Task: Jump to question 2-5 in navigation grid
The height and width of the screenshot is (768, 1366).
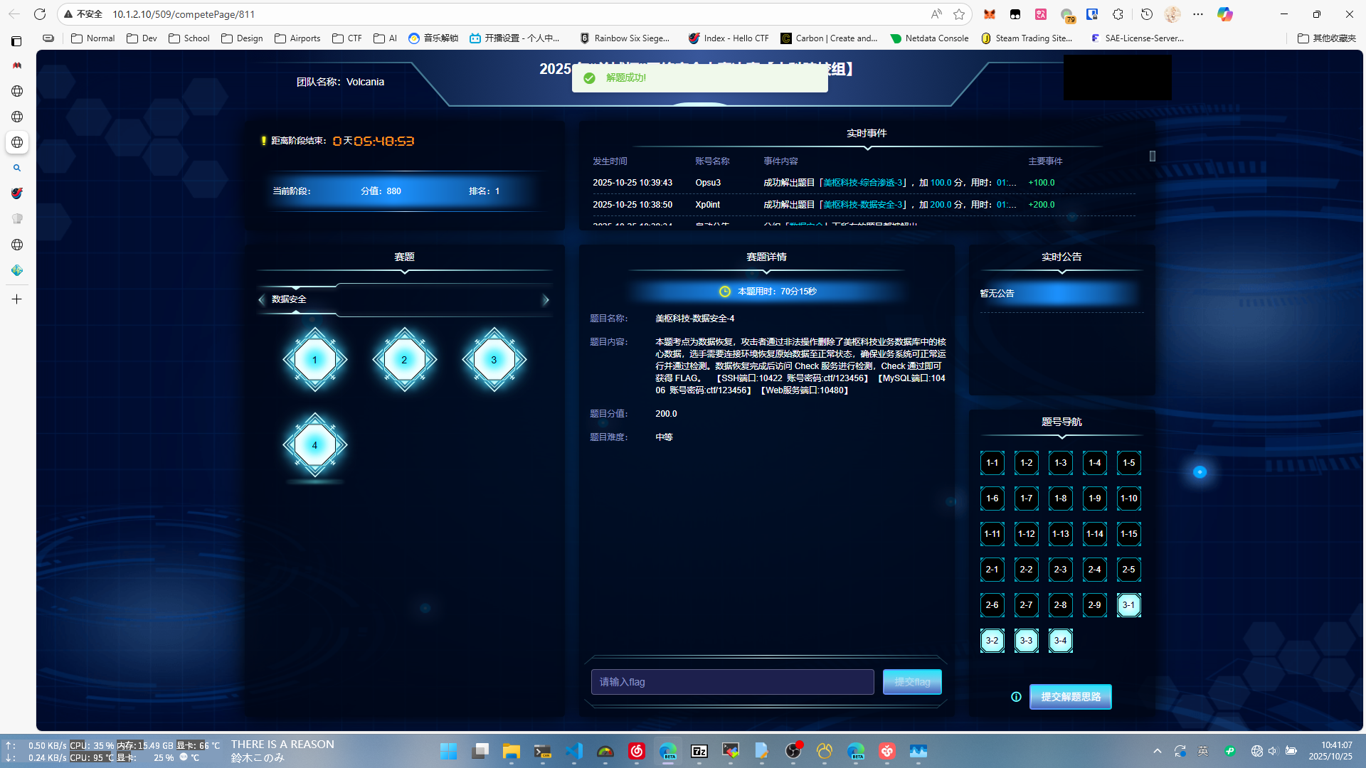Action: (x=1128, y=570)
